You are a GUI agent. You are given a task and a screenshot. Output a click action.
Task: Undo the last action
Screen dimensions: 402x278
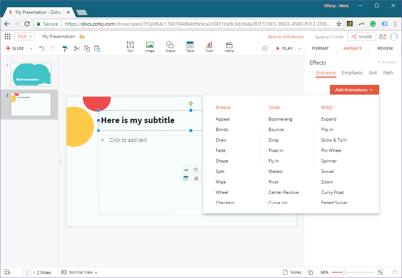tap(42, 48)
